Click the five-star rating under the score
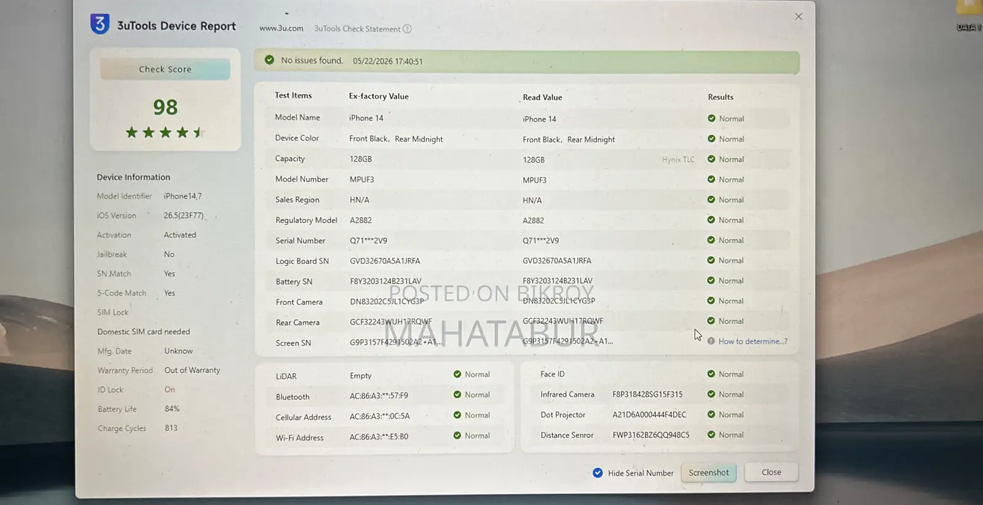The width and height of the screenshot is (983, 505). pyautogui.click(x=165, y=132)
